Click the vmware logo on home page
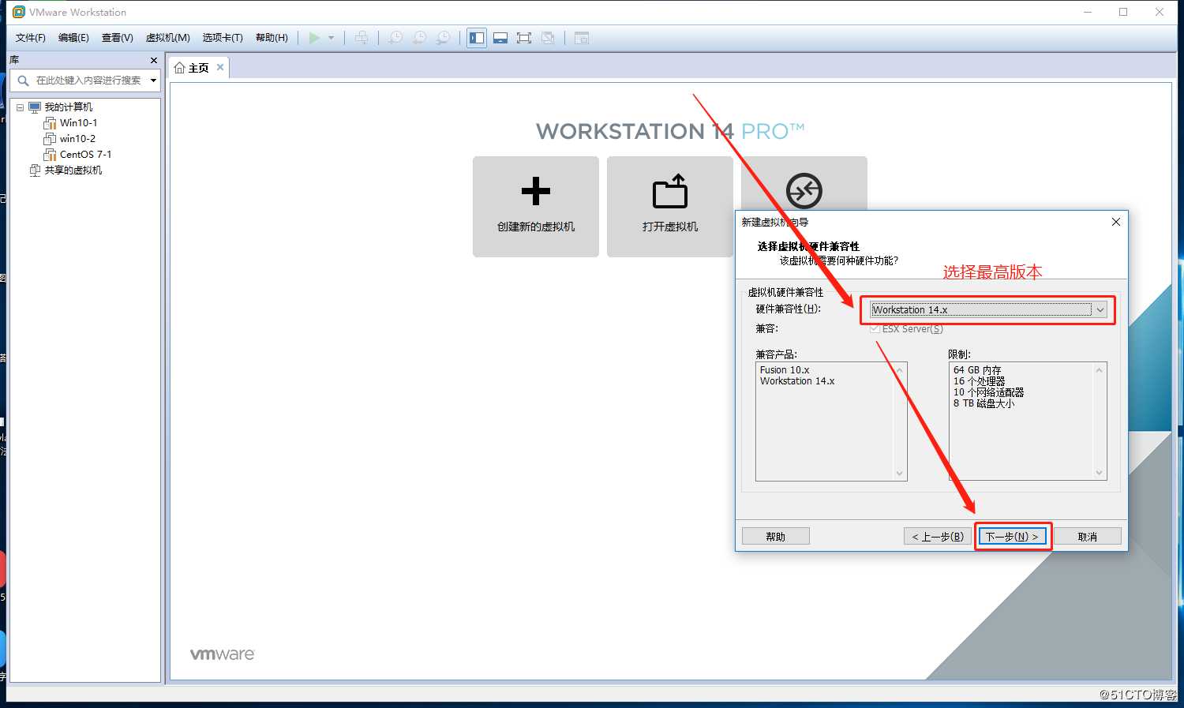1184x708 pixels. tap(223, 654)
